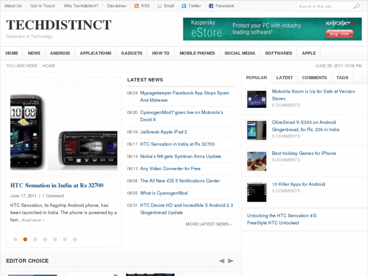The height and width of the screenshot is (276, 368).
Task: Open What is CyanogenMod article
Action: 164,193
